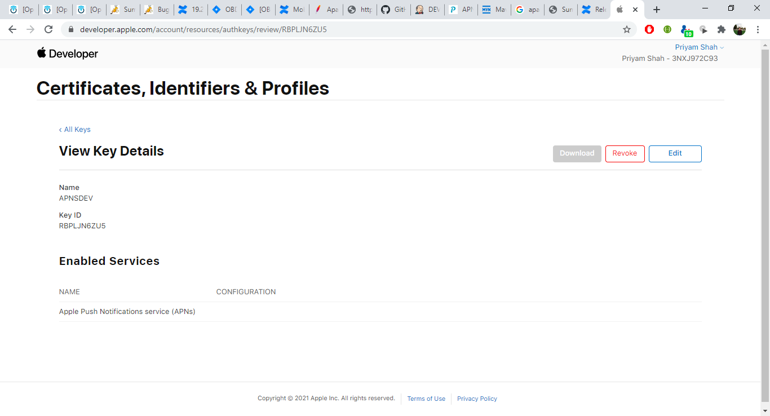Go back to the previous page
Image resolution: width=770 pixels, height=416 pixels.
point(12,29)
